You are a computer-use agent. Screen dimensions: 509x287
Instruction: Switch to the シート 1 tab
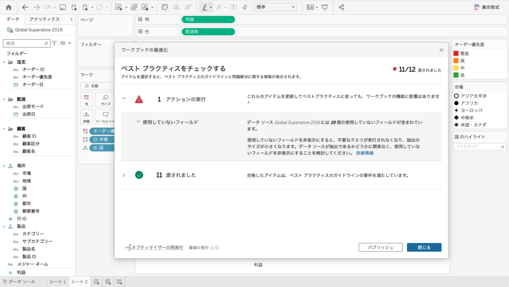pyautogui.click(x=57, y=282)
